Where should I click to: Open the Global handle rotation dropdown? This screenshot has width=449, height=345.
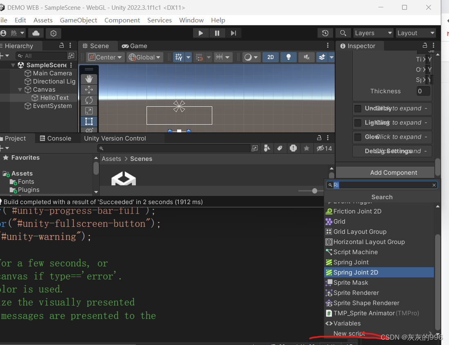pos(144,57)
